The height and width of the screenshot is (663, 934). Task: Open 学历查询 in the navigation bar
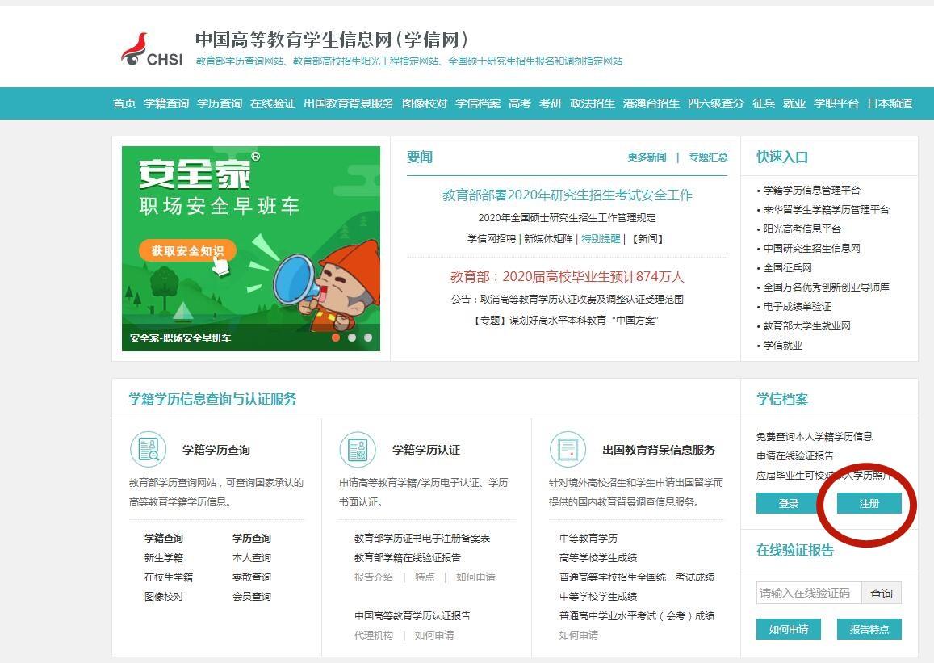click(220, 103)
